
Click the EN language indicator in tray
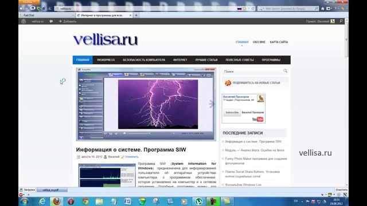pyautogui.click(x=296, y=201)
